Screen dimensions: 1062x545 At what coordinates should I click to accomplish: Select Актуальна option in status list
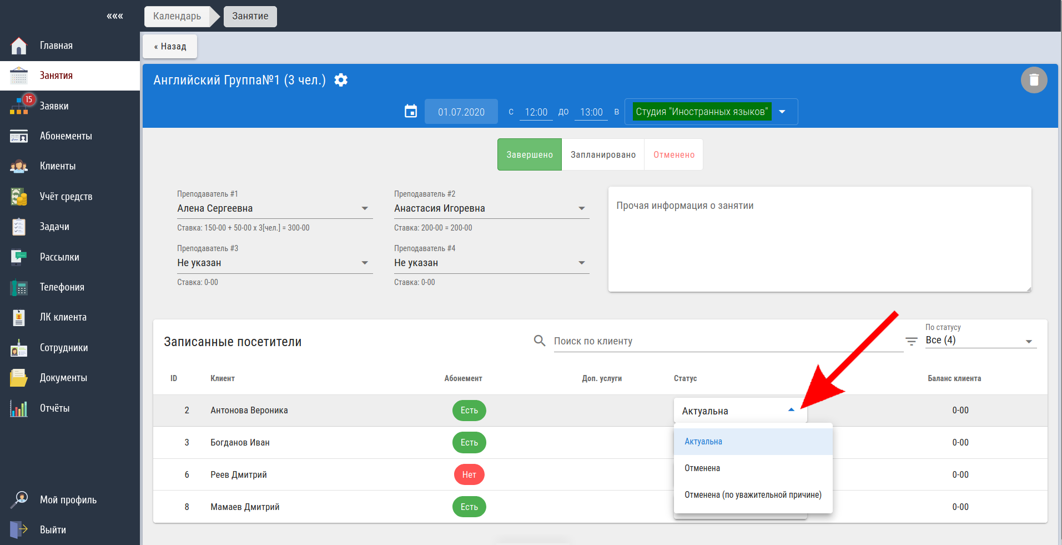point(753,442)
